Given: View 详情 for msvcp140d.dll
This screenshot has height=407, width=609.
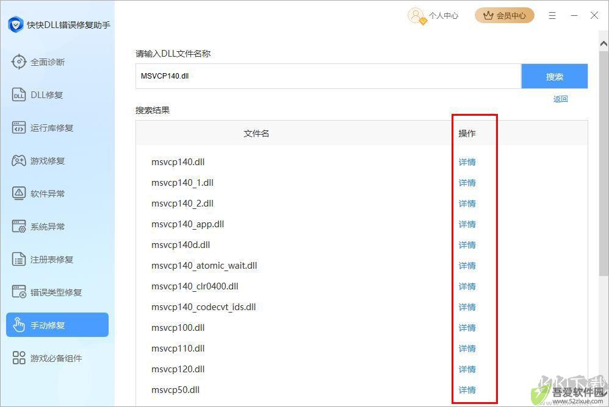Looking at the screenshot, I should [x=467, y=245].
